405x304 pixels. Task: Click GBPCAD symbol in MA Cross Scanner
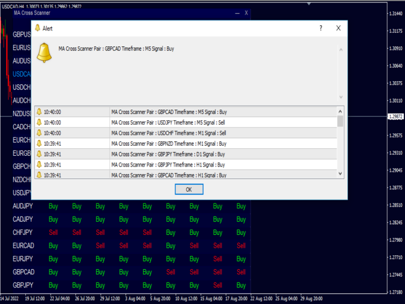(x=23, y=272)
